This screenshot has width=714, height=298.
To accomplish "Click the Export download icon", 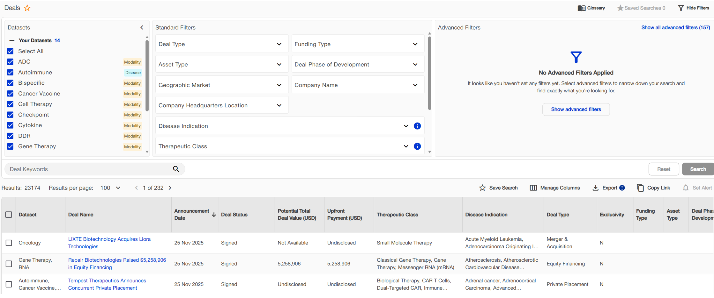I will [x=595, y=188].
